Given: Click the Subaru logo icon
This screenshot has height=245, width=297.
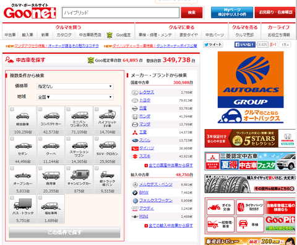Looking at the screenshot, I should pos(135,140).
